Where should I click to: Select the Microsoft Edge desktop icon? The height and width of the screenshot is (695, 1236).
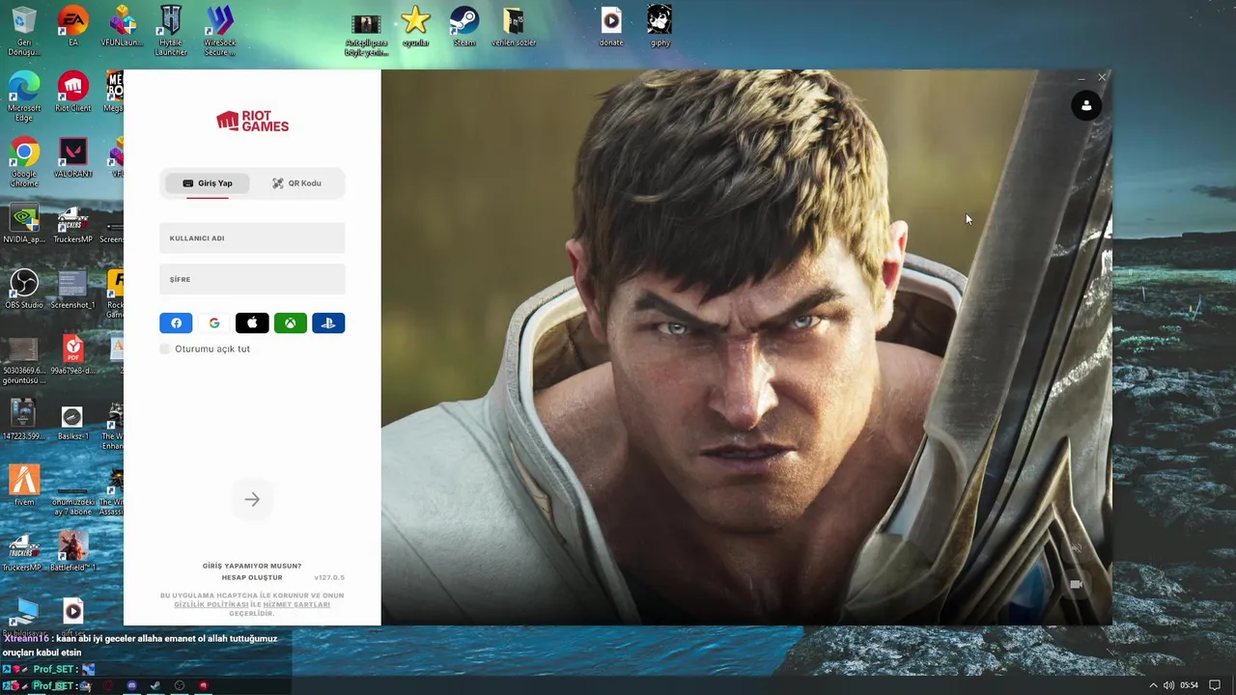click(24, 97)
